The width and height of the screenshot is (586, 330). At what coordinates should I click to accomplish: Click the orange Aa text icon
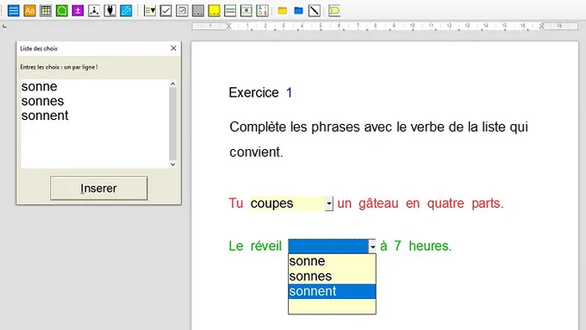pyautogui.click(x=29, y=11)
